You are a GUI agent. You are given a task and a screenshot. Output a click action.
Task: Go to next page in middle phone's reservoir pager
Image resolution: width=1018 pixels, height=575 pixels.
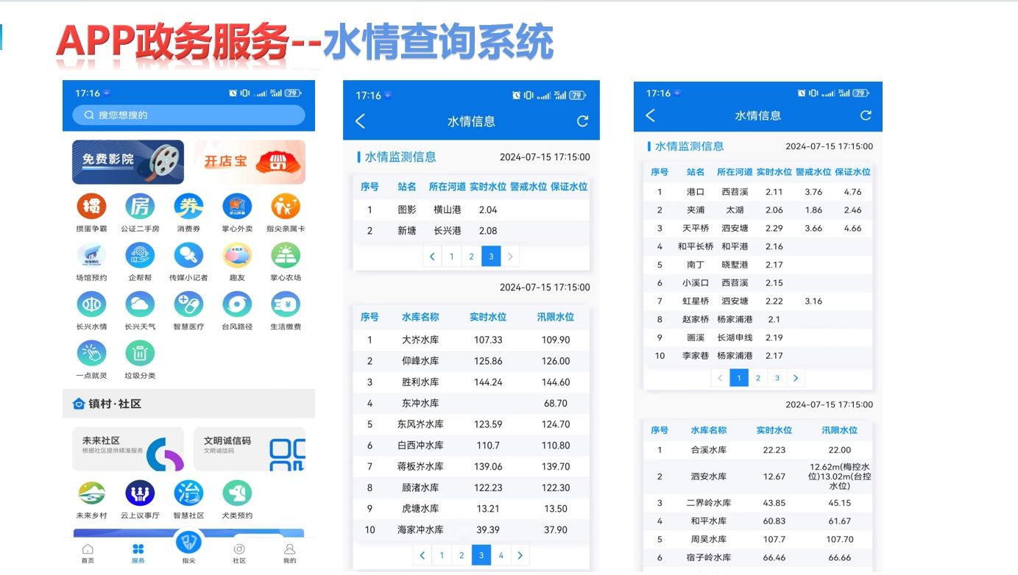pyautogui.click(x=520, y=555)
